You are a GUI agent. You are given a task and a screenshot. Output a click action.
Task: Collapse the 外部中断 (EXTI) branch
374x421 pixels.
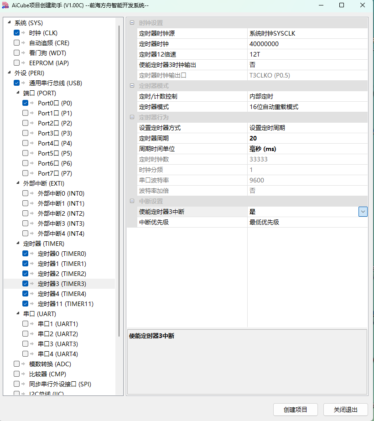tap(18, 183)
